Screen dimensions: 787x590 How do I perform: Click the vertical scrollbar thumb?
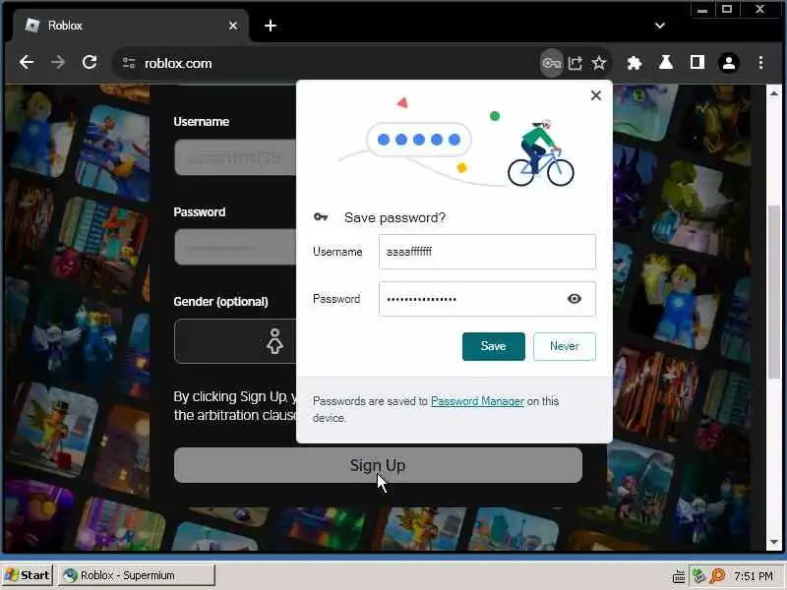pyautogui.click(x=773, y=292)
